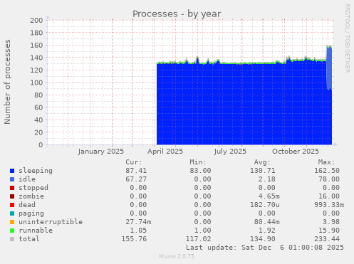Click the 'Number of processes' axis label
This screenshot has width=354, height=264.
point(7,82)
